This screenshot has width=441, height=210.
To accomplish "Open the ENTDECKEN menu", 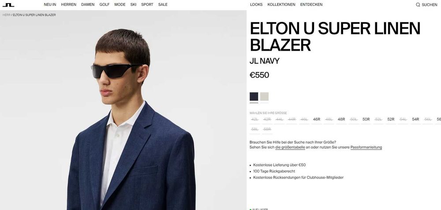I will [x=311, y=4].
